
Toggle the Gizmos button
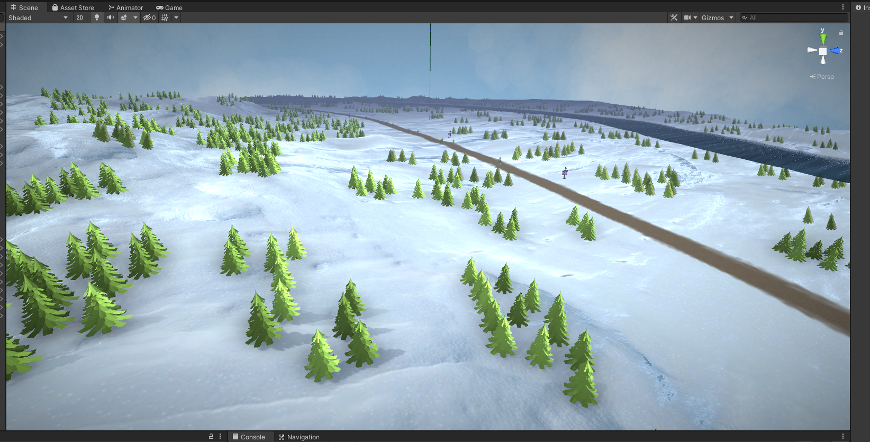click(712, 17)
